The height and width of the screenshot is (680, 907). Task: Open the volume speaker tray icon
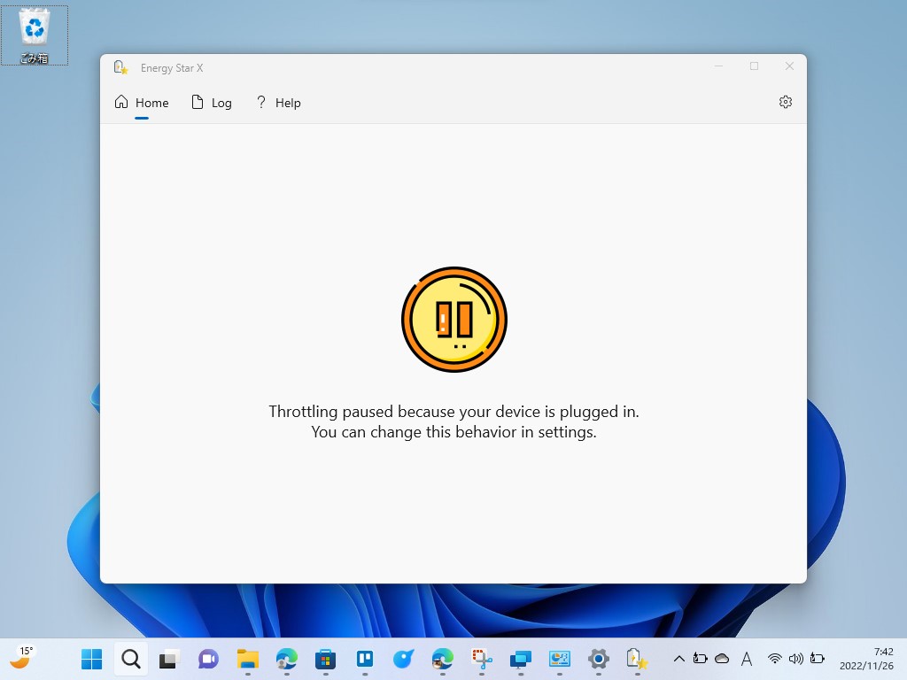coord(796,659)
